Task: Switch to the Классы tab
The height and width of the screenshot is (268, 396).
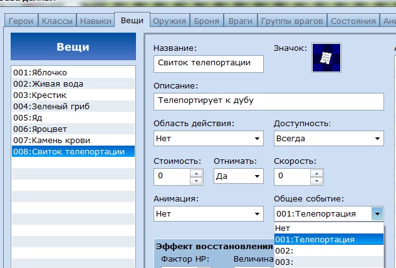Action: point(57,21)
